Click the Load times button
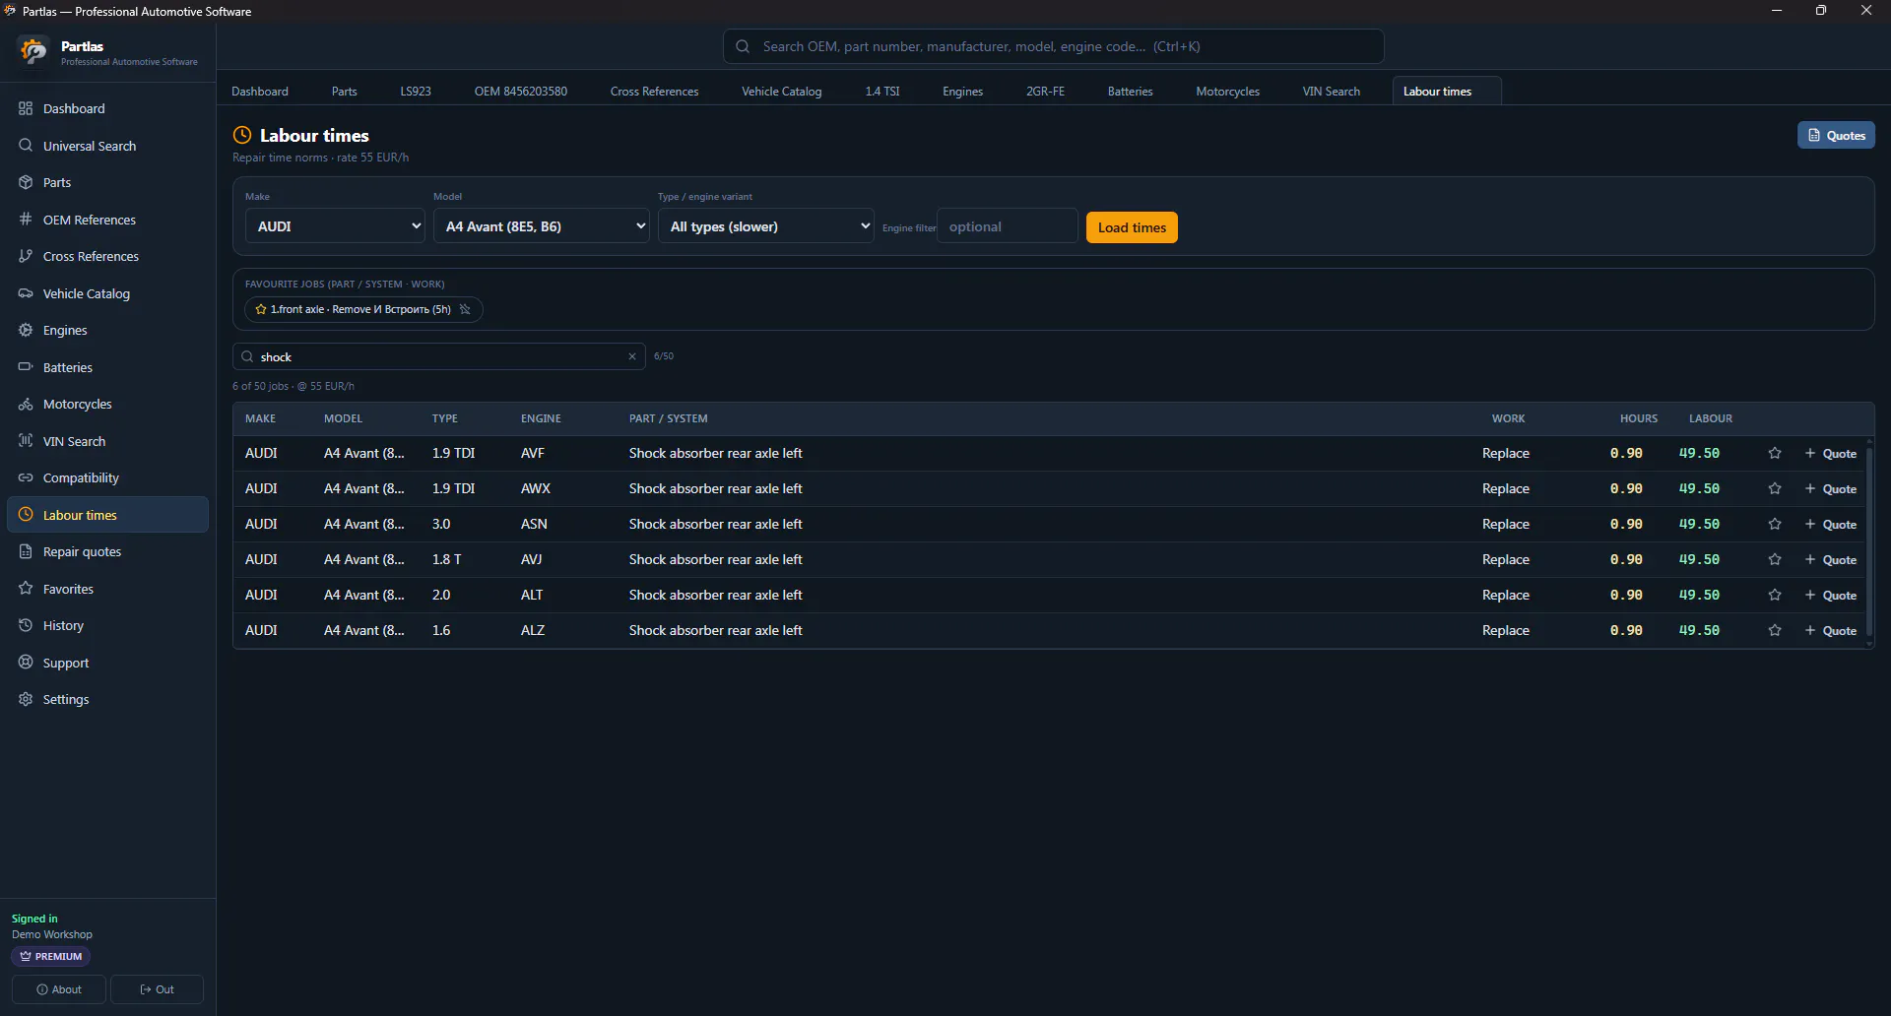 pyautogui.click(x=1132, y=227)
